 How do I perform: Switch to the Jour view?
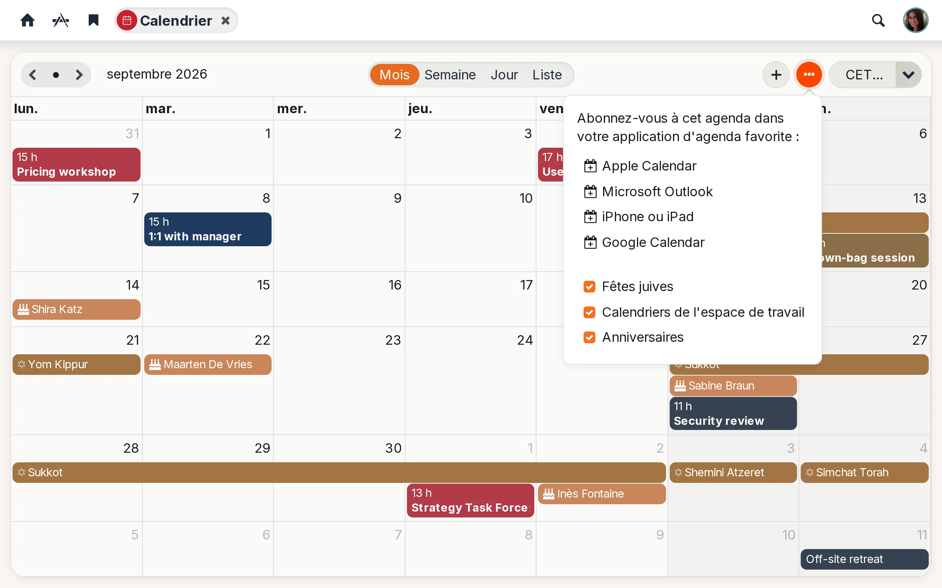coord(504,75)
